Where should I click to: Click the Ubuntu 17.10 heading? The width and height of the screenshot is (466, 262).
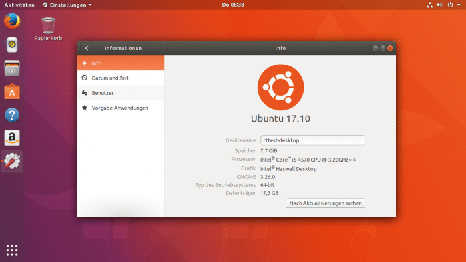280,118
